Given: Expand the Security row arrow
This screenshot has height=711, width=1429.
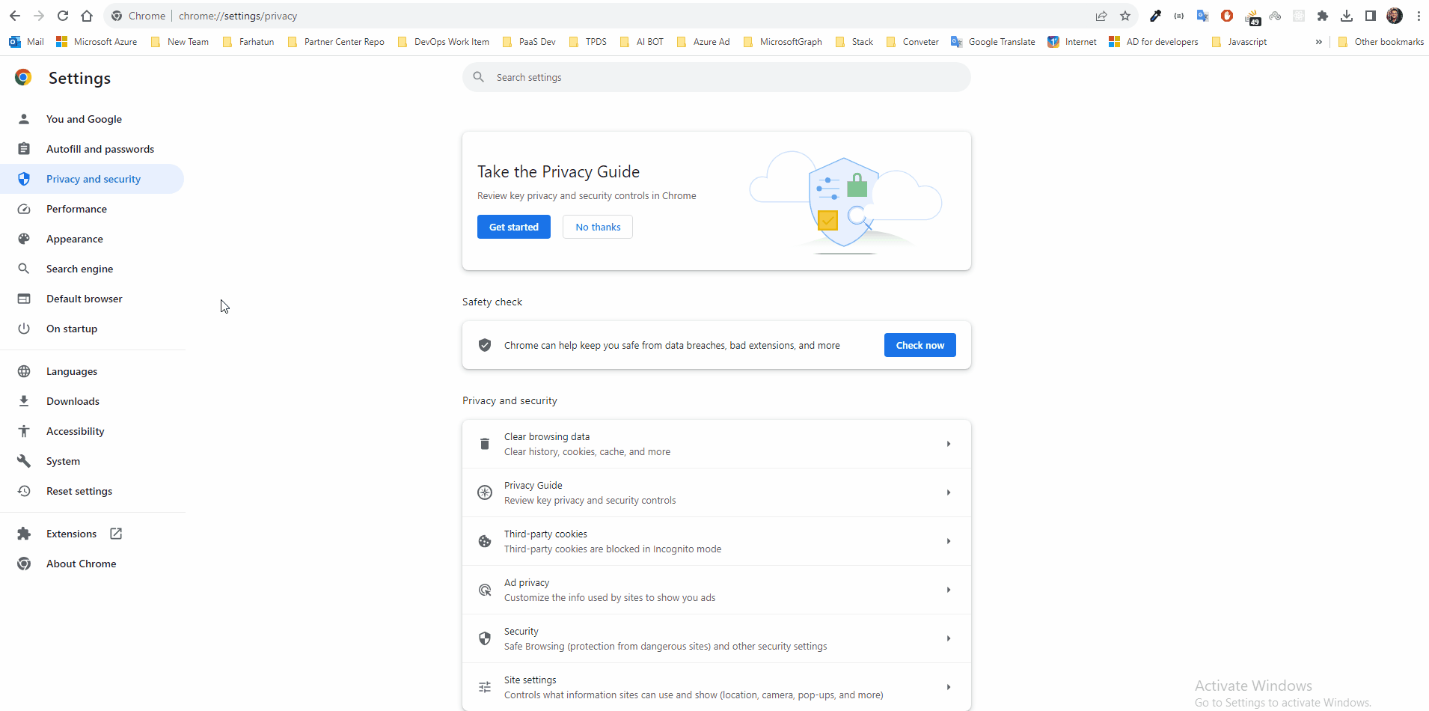Looking at the screenshot, I should 948,638.
